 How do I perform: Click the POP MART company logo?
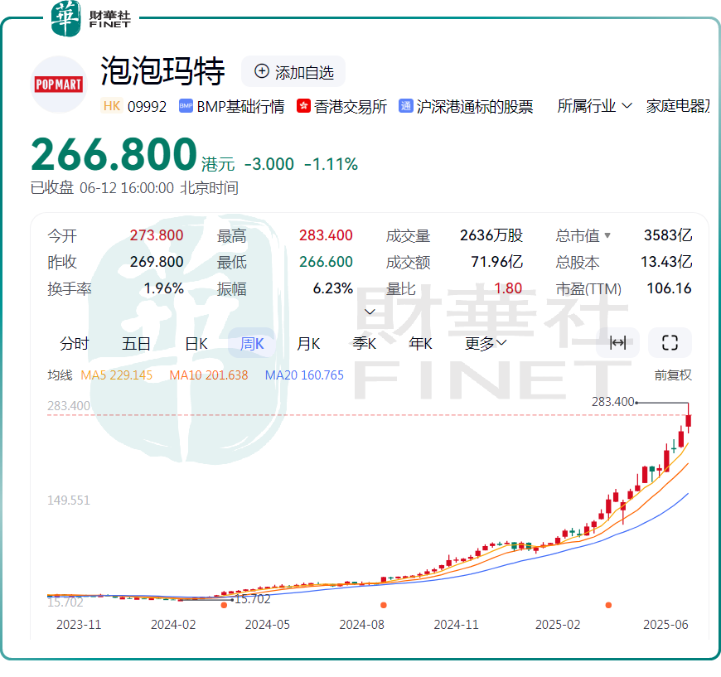[59, 85]
